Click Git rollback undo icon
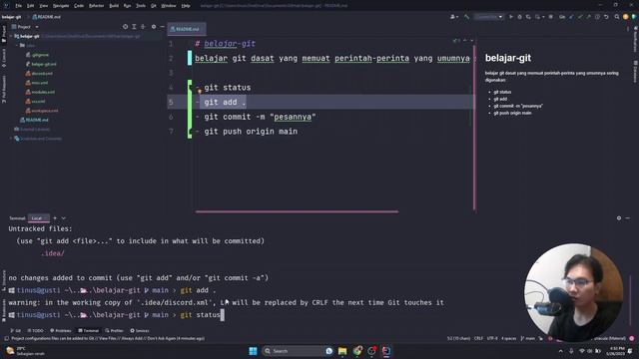The width and height of the screenshot is (639, 359). coord(606,17)
